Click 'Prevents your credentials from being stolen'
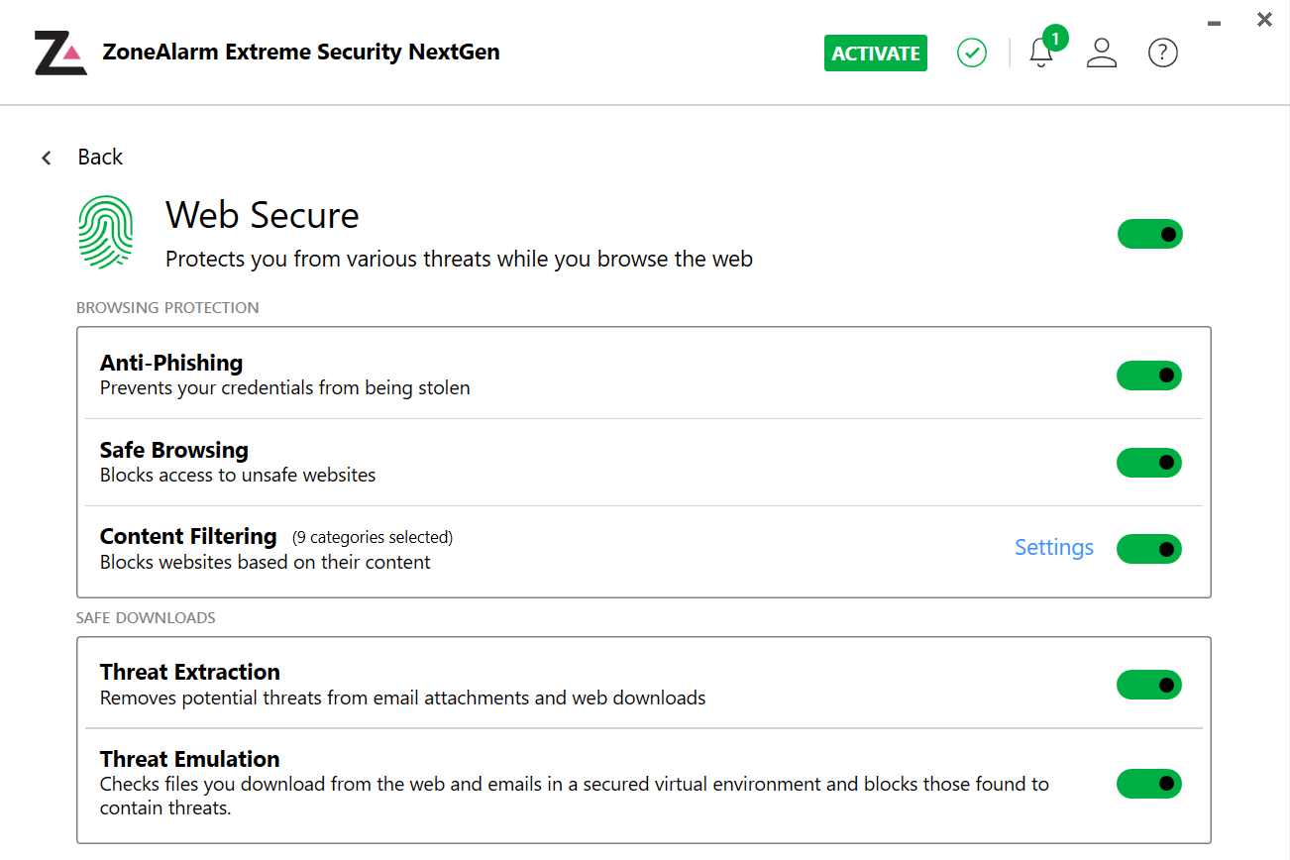This screenshot has height=860, width=1290. point(285,388)
